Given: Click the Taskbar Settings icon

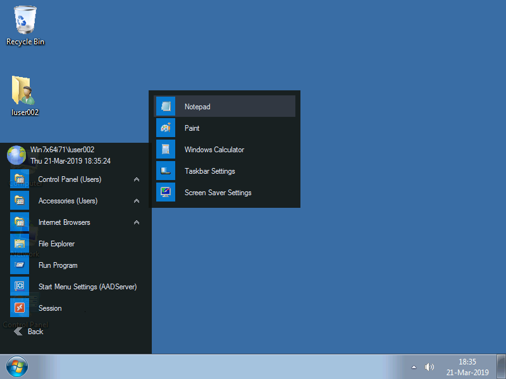Looking at the screenshot, I should (166, 171).
